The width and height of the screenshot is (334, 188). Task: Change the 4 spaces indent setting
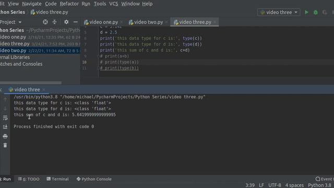click(x=294, y=185)
